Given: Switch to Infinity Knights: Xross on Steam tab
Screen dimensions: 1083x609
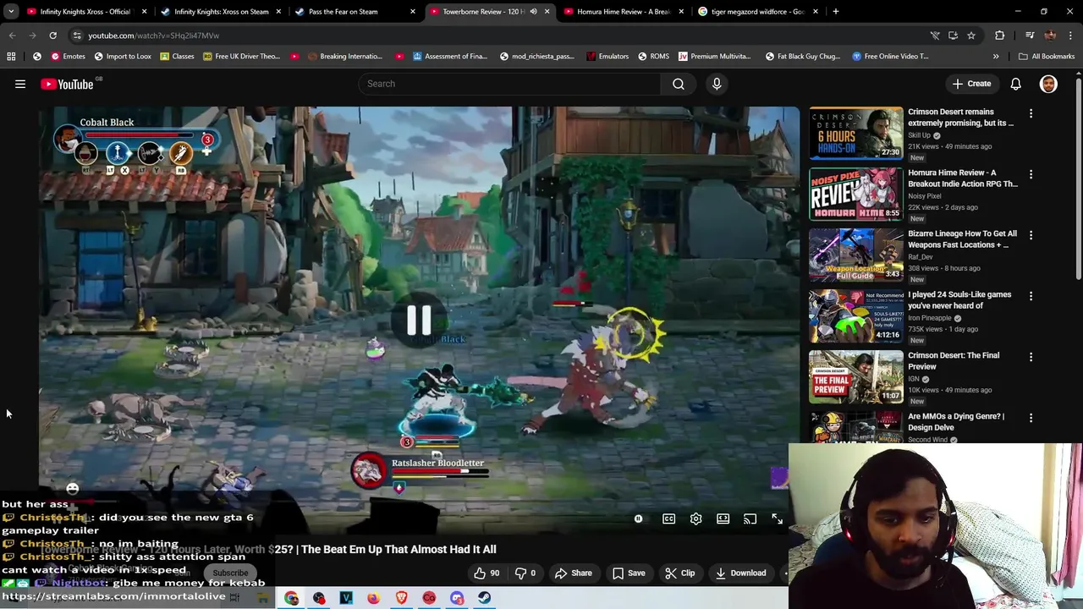Looking at the screenshot, I should [222, 12].
